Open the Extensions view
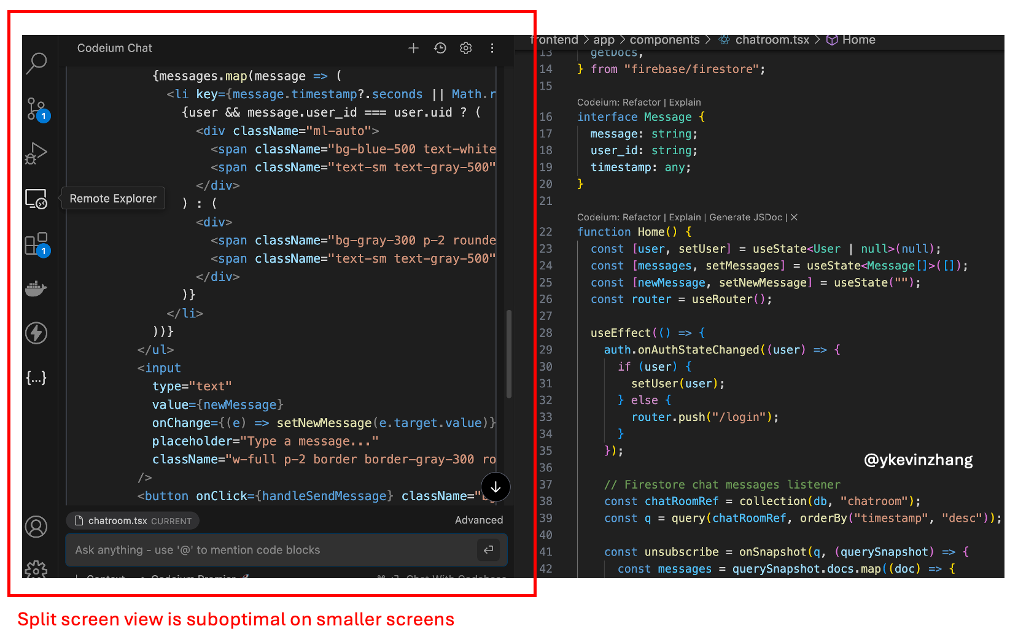The height and width of the screenshot is (642, 1018). 36,243
